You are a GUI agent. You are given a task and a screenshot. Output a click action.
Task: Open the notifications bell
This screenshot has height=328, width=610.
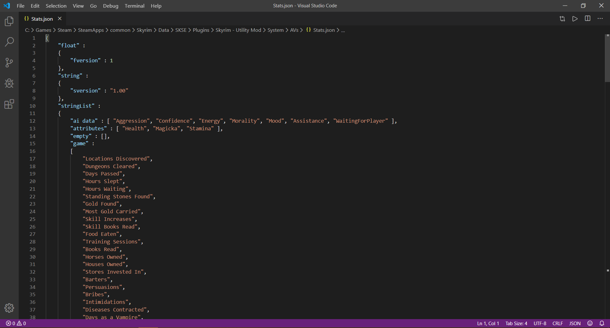[x=602, y=324]
